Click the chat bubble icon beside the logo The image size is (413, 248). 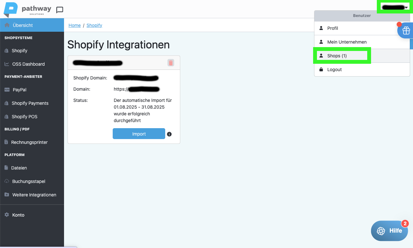pos(60,10)
